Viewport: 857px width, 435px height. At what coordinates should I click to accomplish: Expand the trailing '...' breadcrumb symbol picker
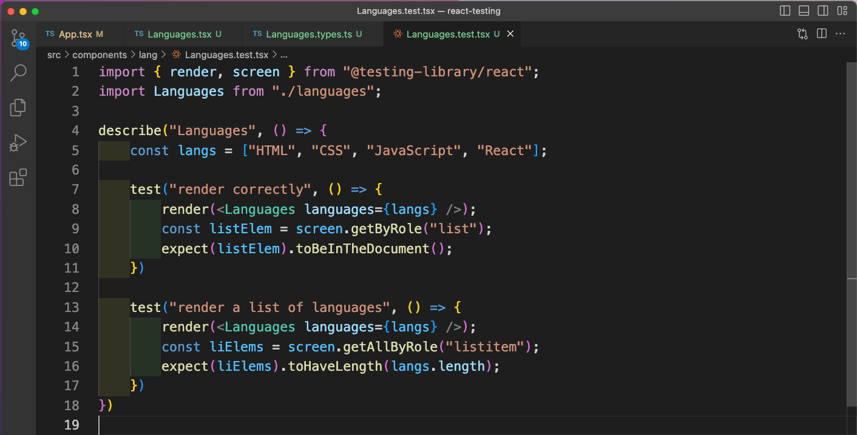[283, 55]
